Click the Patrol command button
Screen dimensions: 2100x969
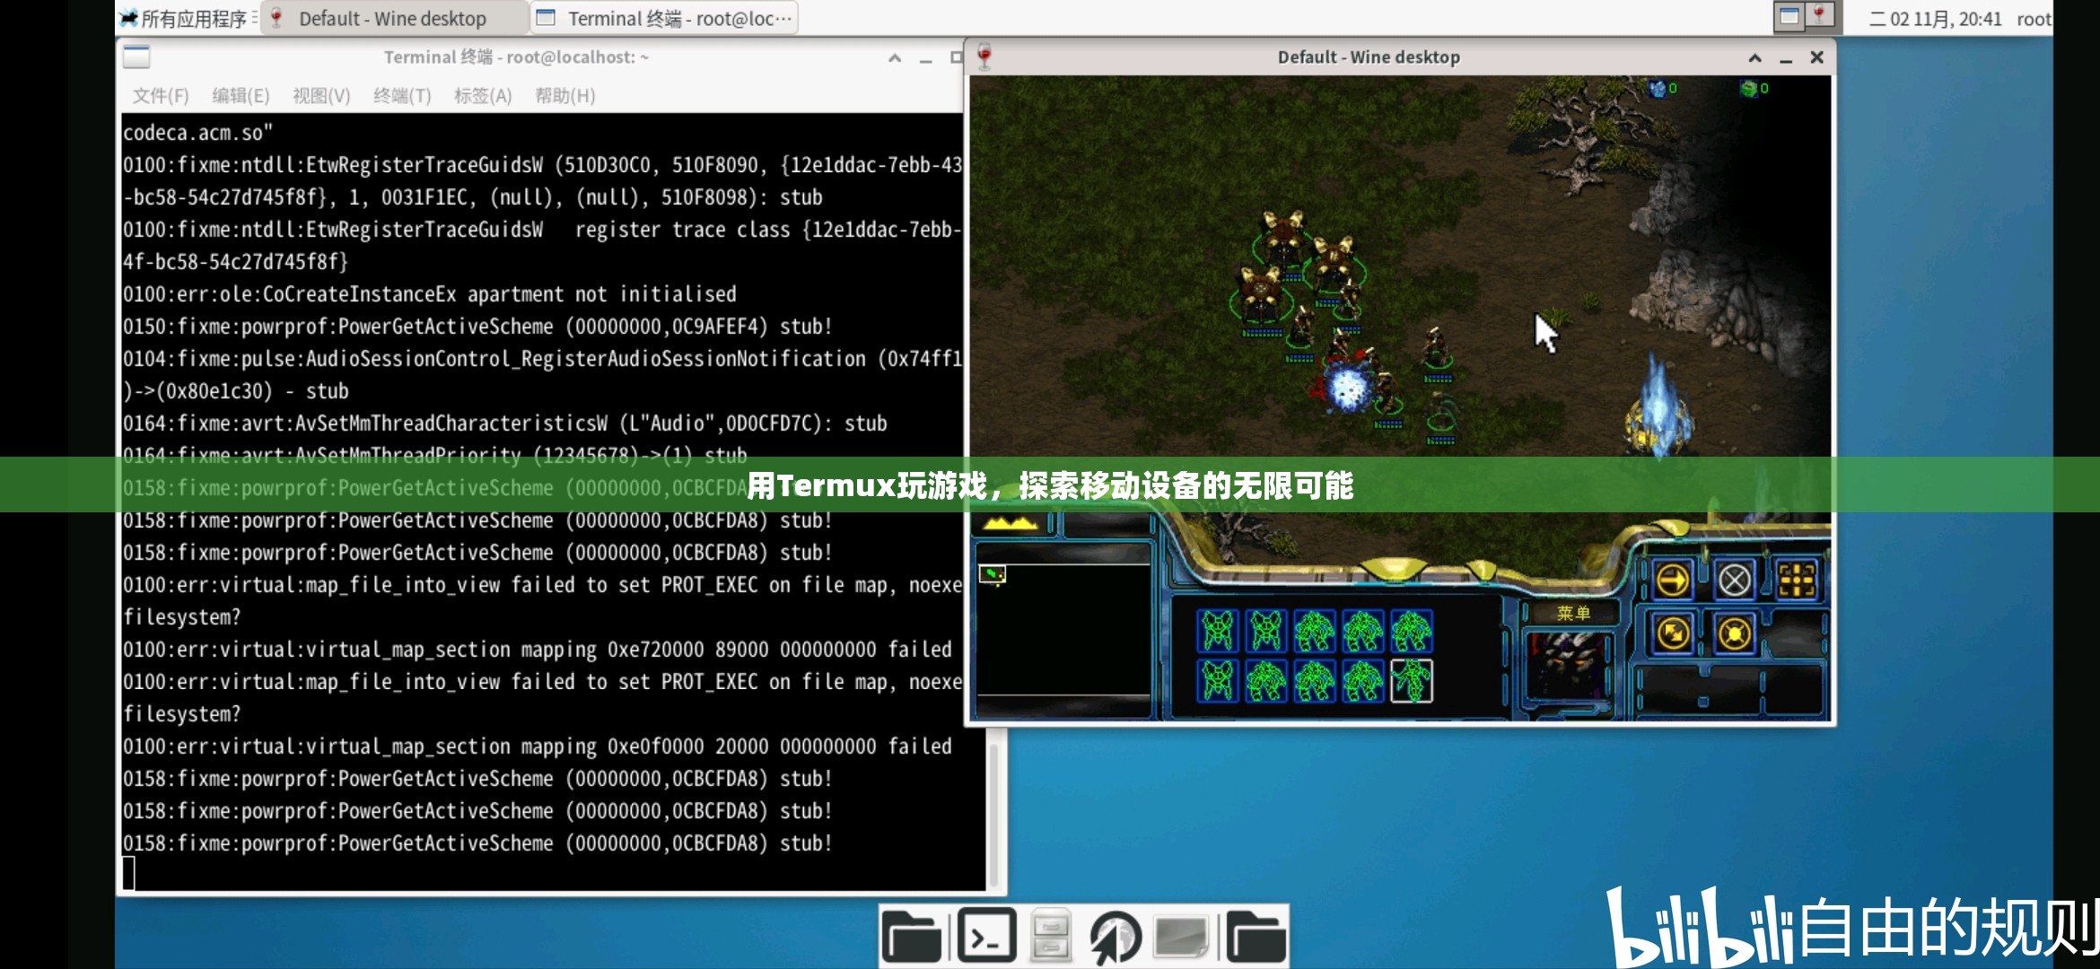[1673, 633]
